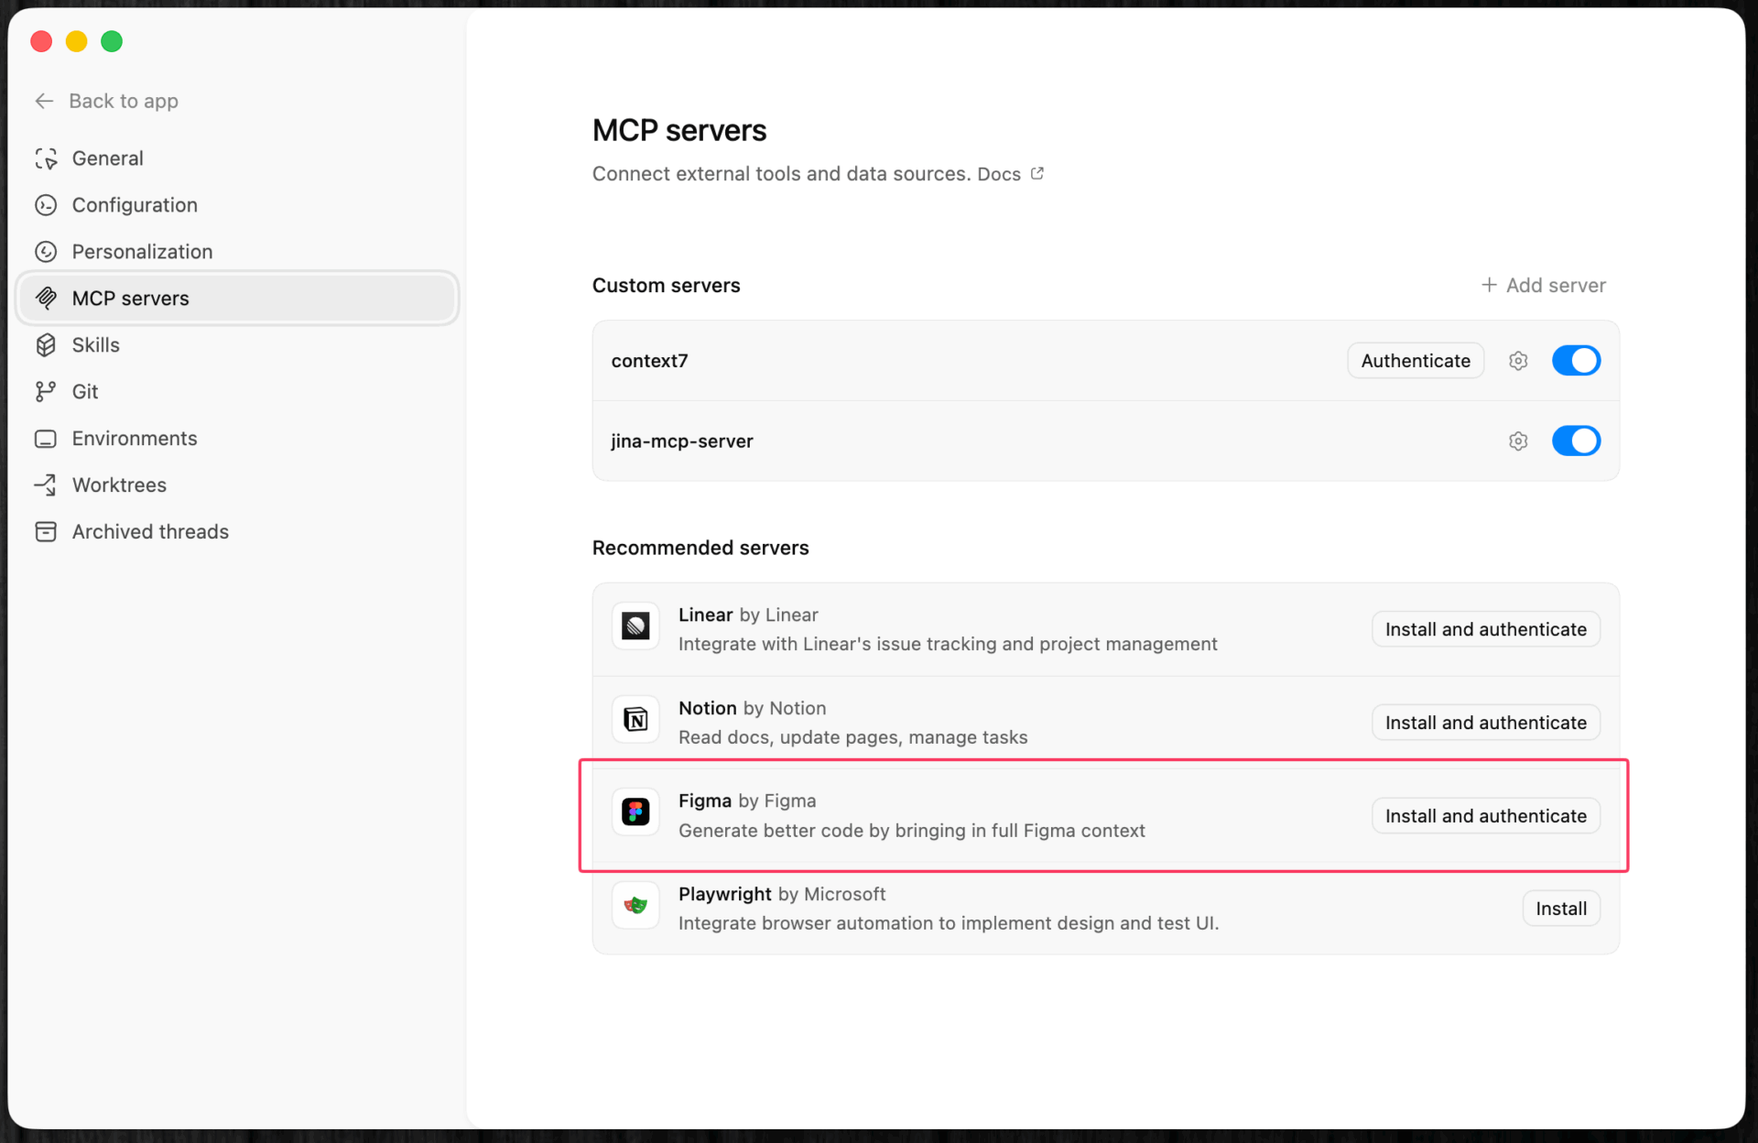
Task: Open settings gear for jina-mcp-server
Action: pos(1517,441)
